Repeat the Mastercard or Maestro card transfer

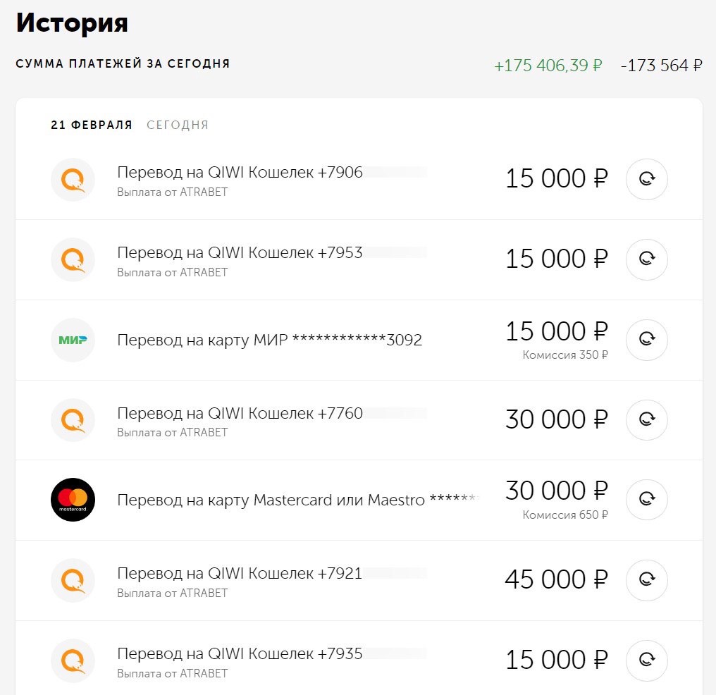(x=646, y=500)
